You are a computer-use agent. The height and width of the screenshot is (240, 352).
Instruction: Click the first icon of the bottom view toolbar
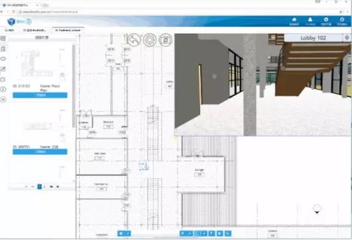[x=183, y=234]
